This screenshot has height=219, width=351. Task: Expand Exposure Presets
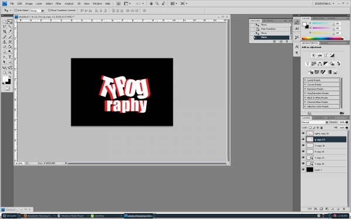pyautogui.click(x=305, y=89)
